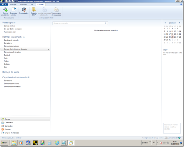Image resolution: width=184 pixels, height=147 pixels.
Task: Open Elementos enviados under Carpetas de almacenamiento
Action: (11, 84)
